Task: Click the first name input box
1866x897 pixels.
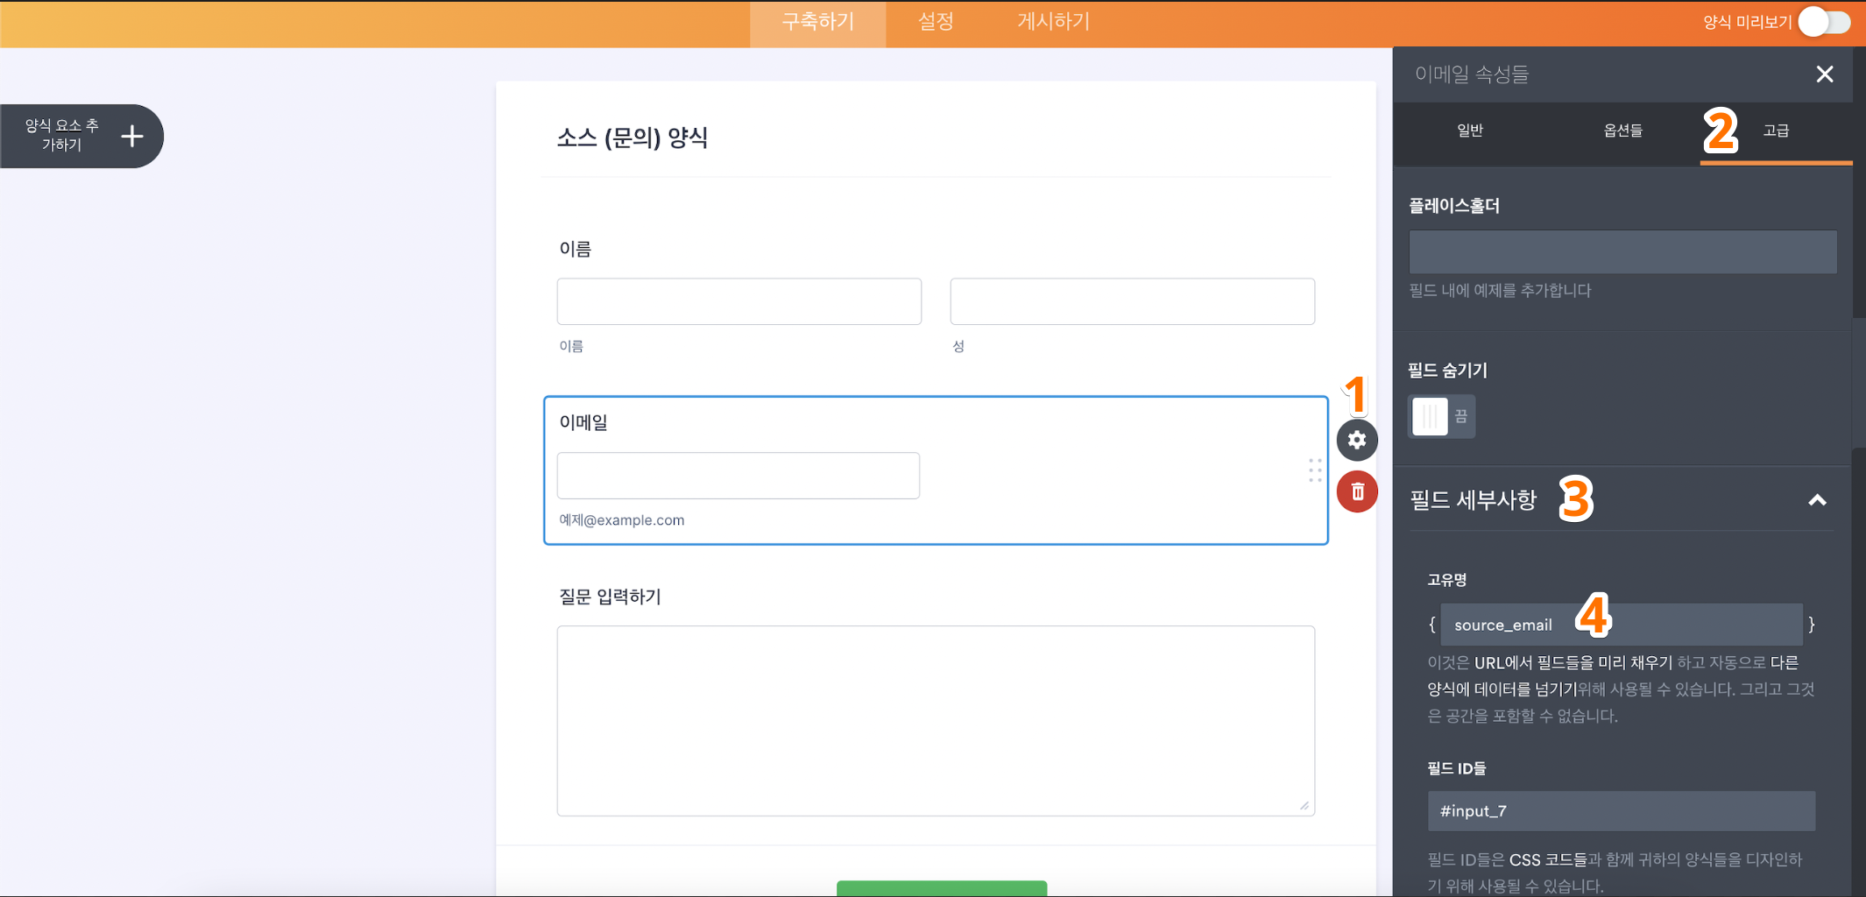Action: (x=739, y=301)
